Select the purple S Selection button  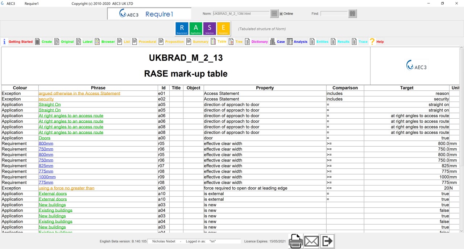tap(210, 29)
